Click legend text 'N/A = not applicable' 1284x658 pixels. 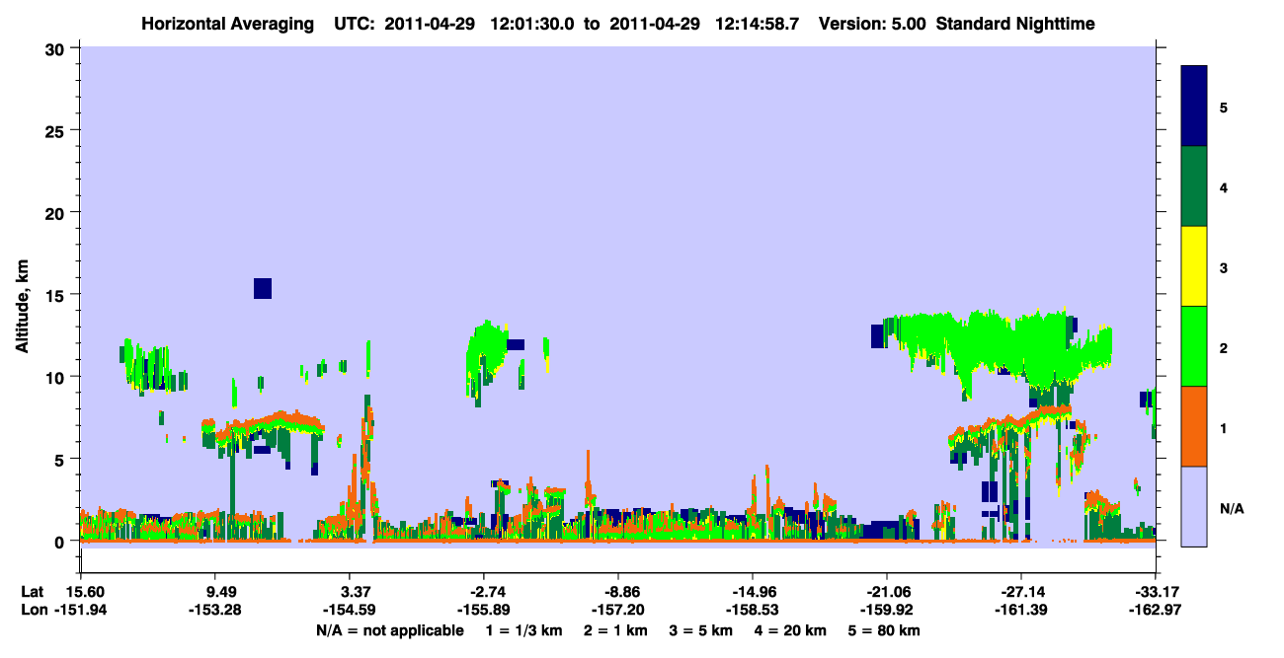pos(390,630)
